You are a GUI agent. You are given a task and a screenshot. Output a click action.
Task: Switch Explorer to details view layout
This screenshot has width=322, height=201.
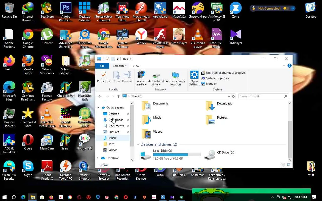283,165
